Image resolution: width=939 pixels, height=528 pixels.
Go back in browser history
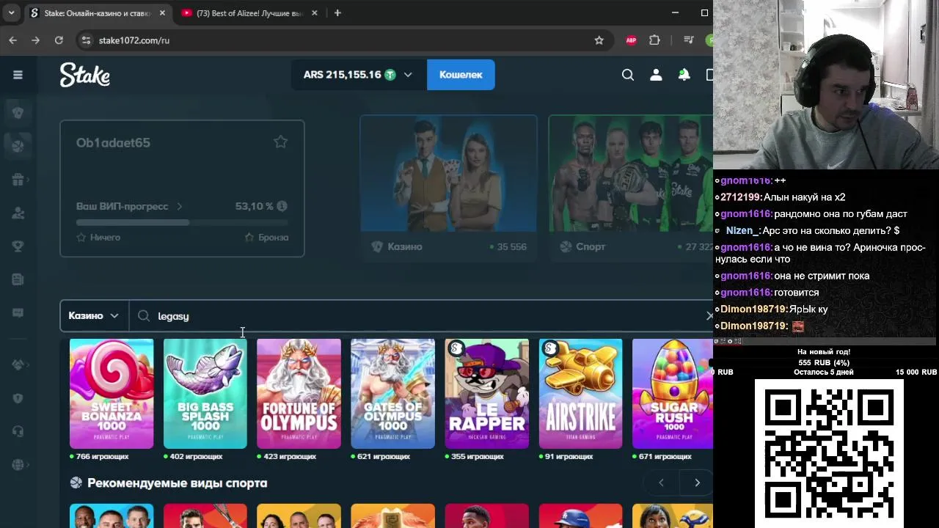pos(12,40)
